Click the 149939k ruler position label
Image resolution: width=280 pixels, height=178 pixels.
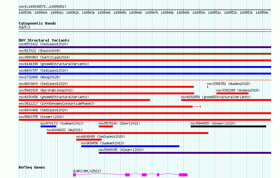25,13
